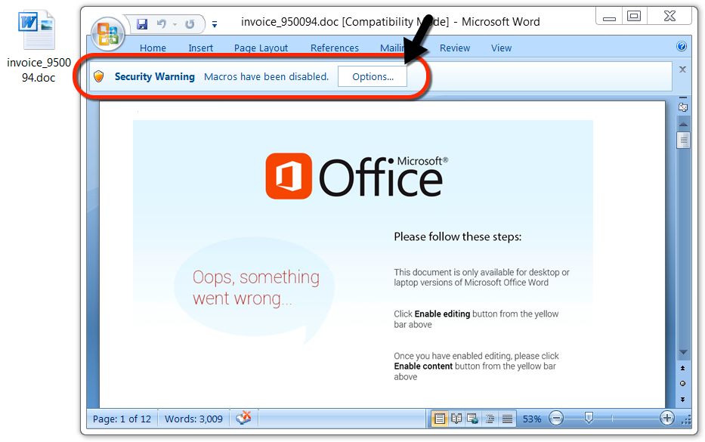Switch to Draft view
This screenshot has width=705, height=442.
click(x=507, y=419)
